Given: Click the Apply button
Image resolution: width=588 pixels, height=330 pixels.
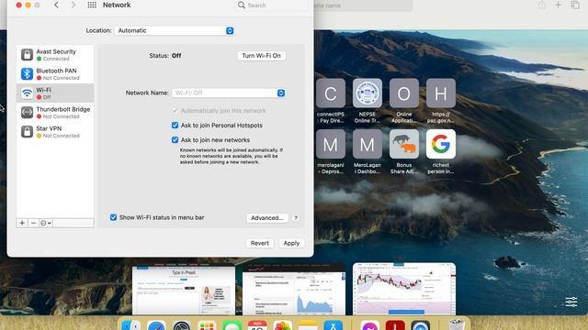Looking at the screenshot, I should coord(291,243).
